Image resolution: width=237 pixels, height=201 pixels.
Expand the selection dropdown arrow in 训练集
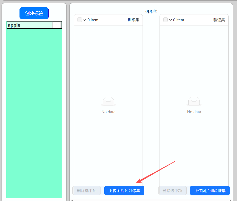85,20
